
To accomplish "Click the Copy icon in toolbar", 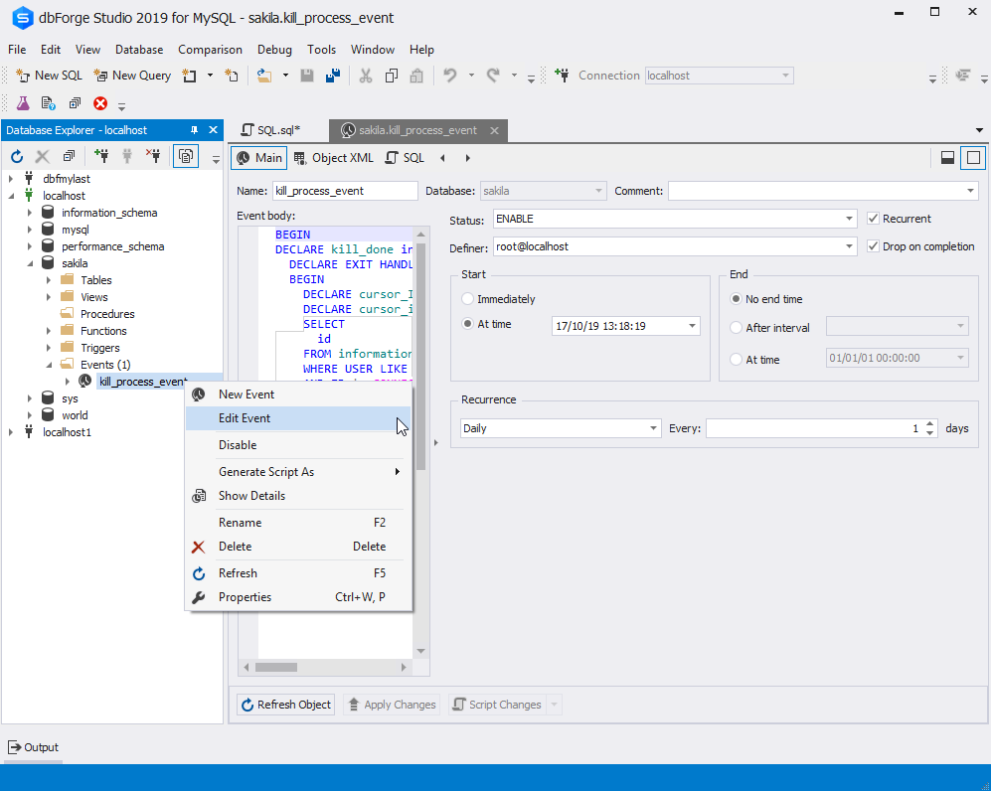I will pyautogui.click(x=392, y=76).
